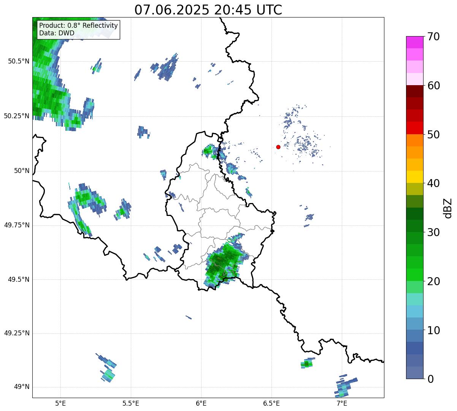
Task: Select the 0 tick on colorbar
Action: 430,379
